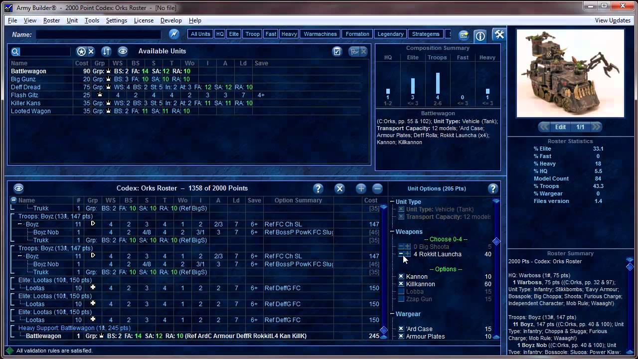Open the Unit menu

pos(72,20)
